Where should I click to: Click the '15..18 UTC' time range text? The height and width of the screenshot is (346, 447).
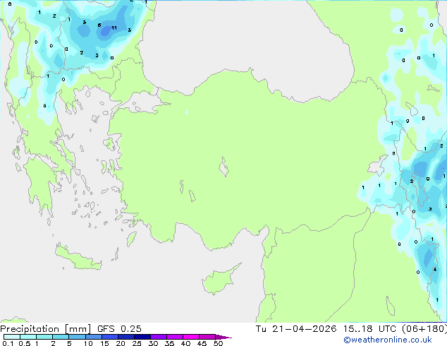click(369, 329)
